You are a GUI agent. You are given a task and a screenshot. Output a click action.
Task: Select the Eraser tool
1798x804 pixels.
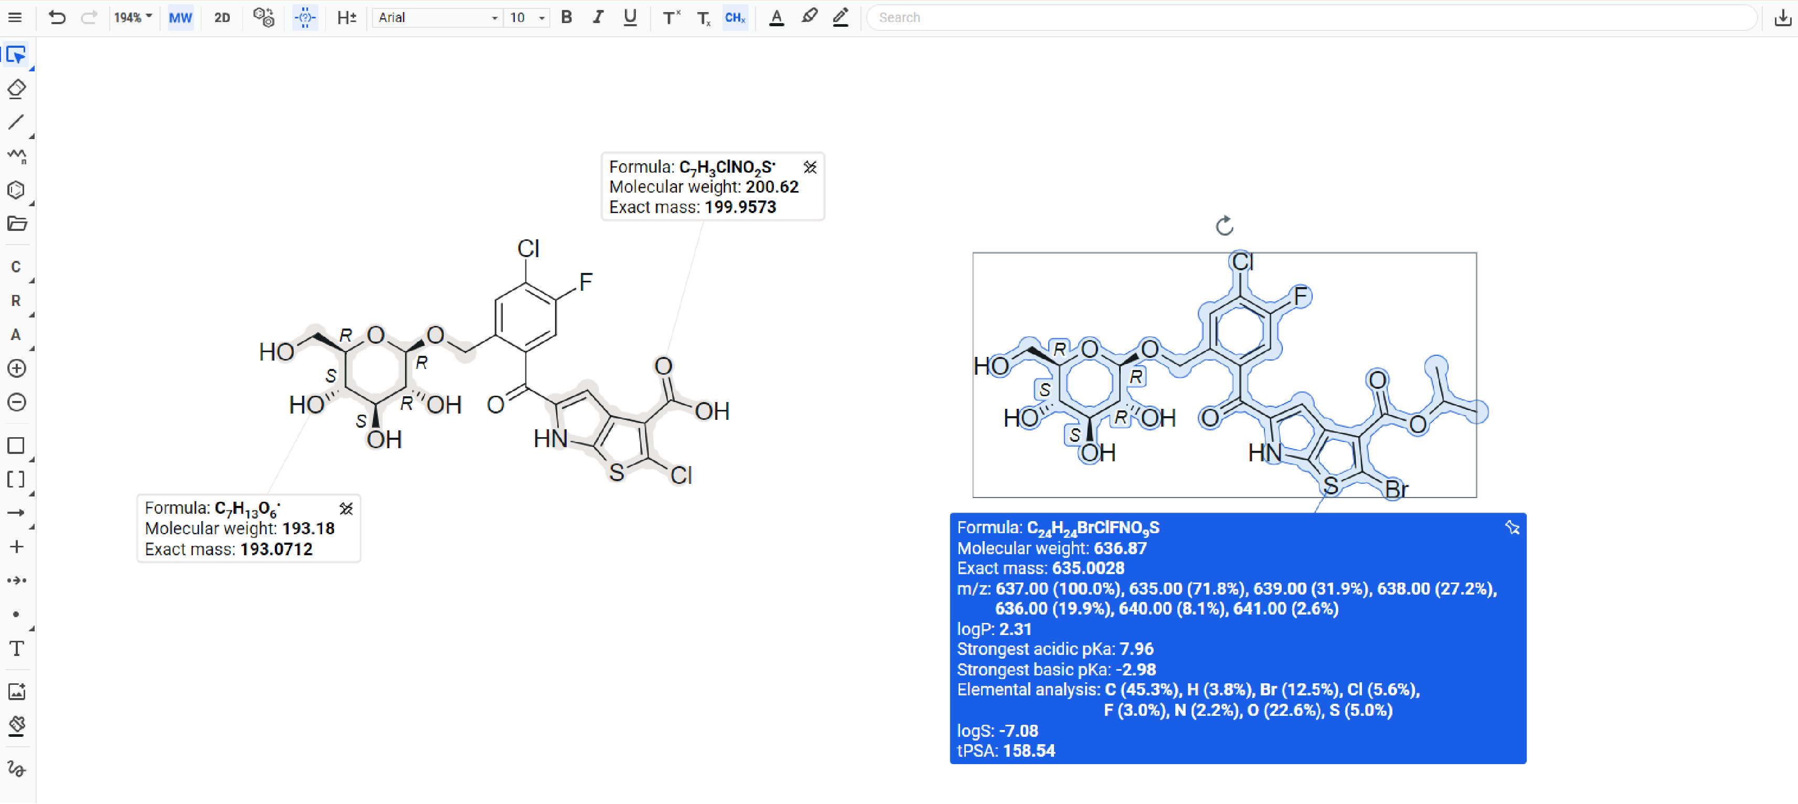(16, 89)
